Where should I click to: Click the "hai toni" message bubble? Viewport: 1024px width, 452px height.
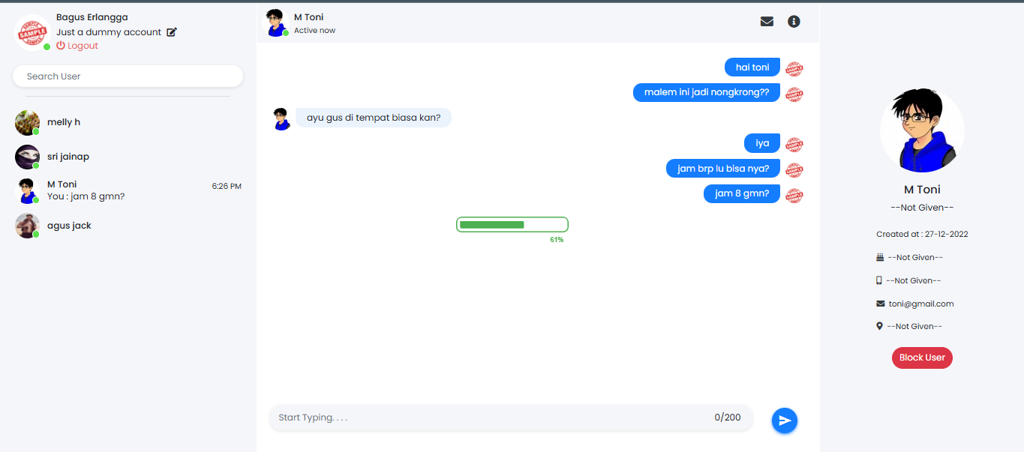coord(752,67)
